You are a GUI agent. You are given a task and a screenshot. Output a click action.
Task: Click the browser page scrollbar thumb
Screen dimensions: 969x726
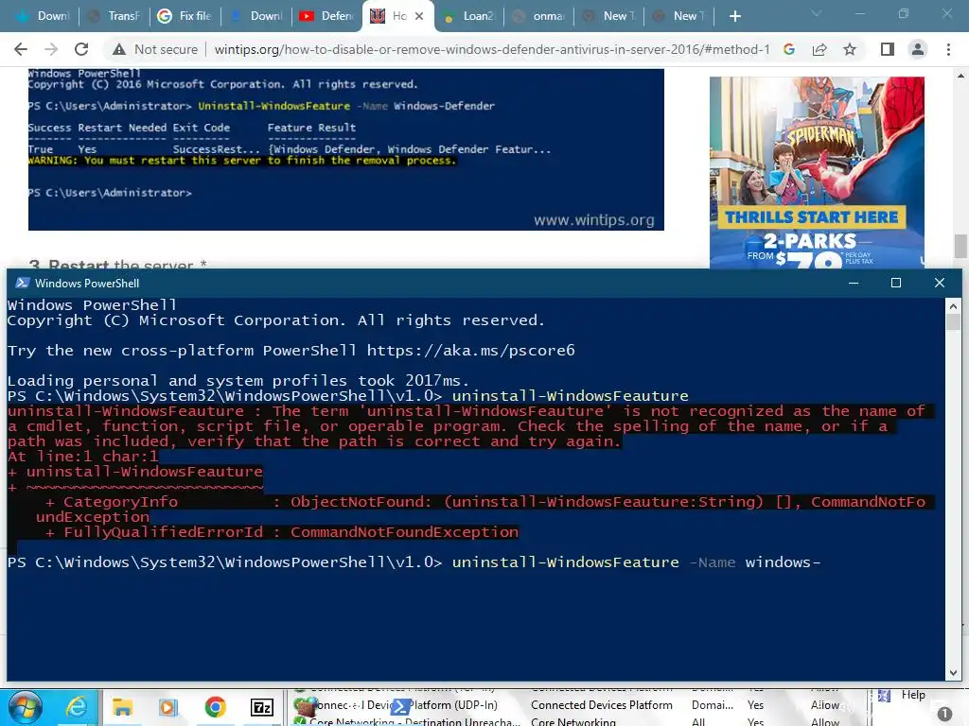tap(960, 247)
